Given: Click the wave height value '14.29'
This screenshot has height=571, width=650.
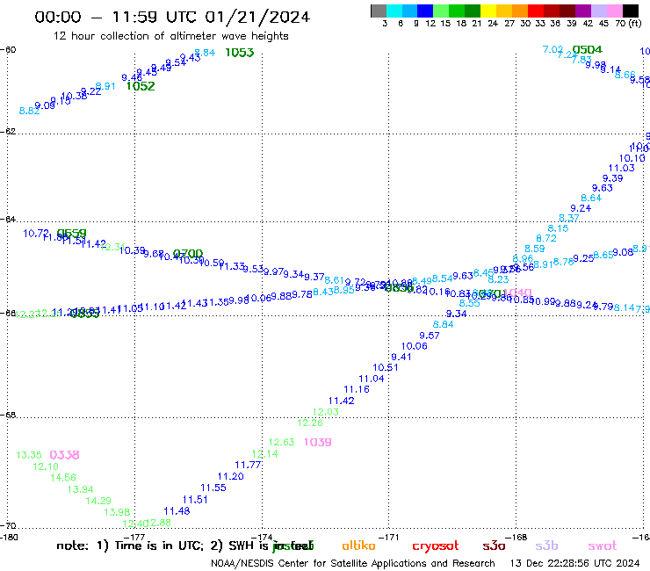Looking at the screenshot, I should pyautogui.click(x=98, y=501).
